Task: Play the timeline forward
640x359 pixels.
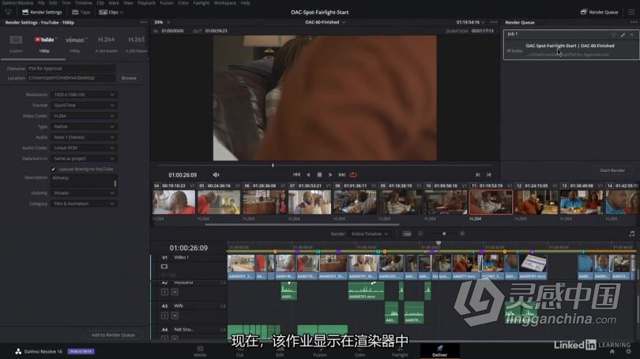Action: [330, 174]
